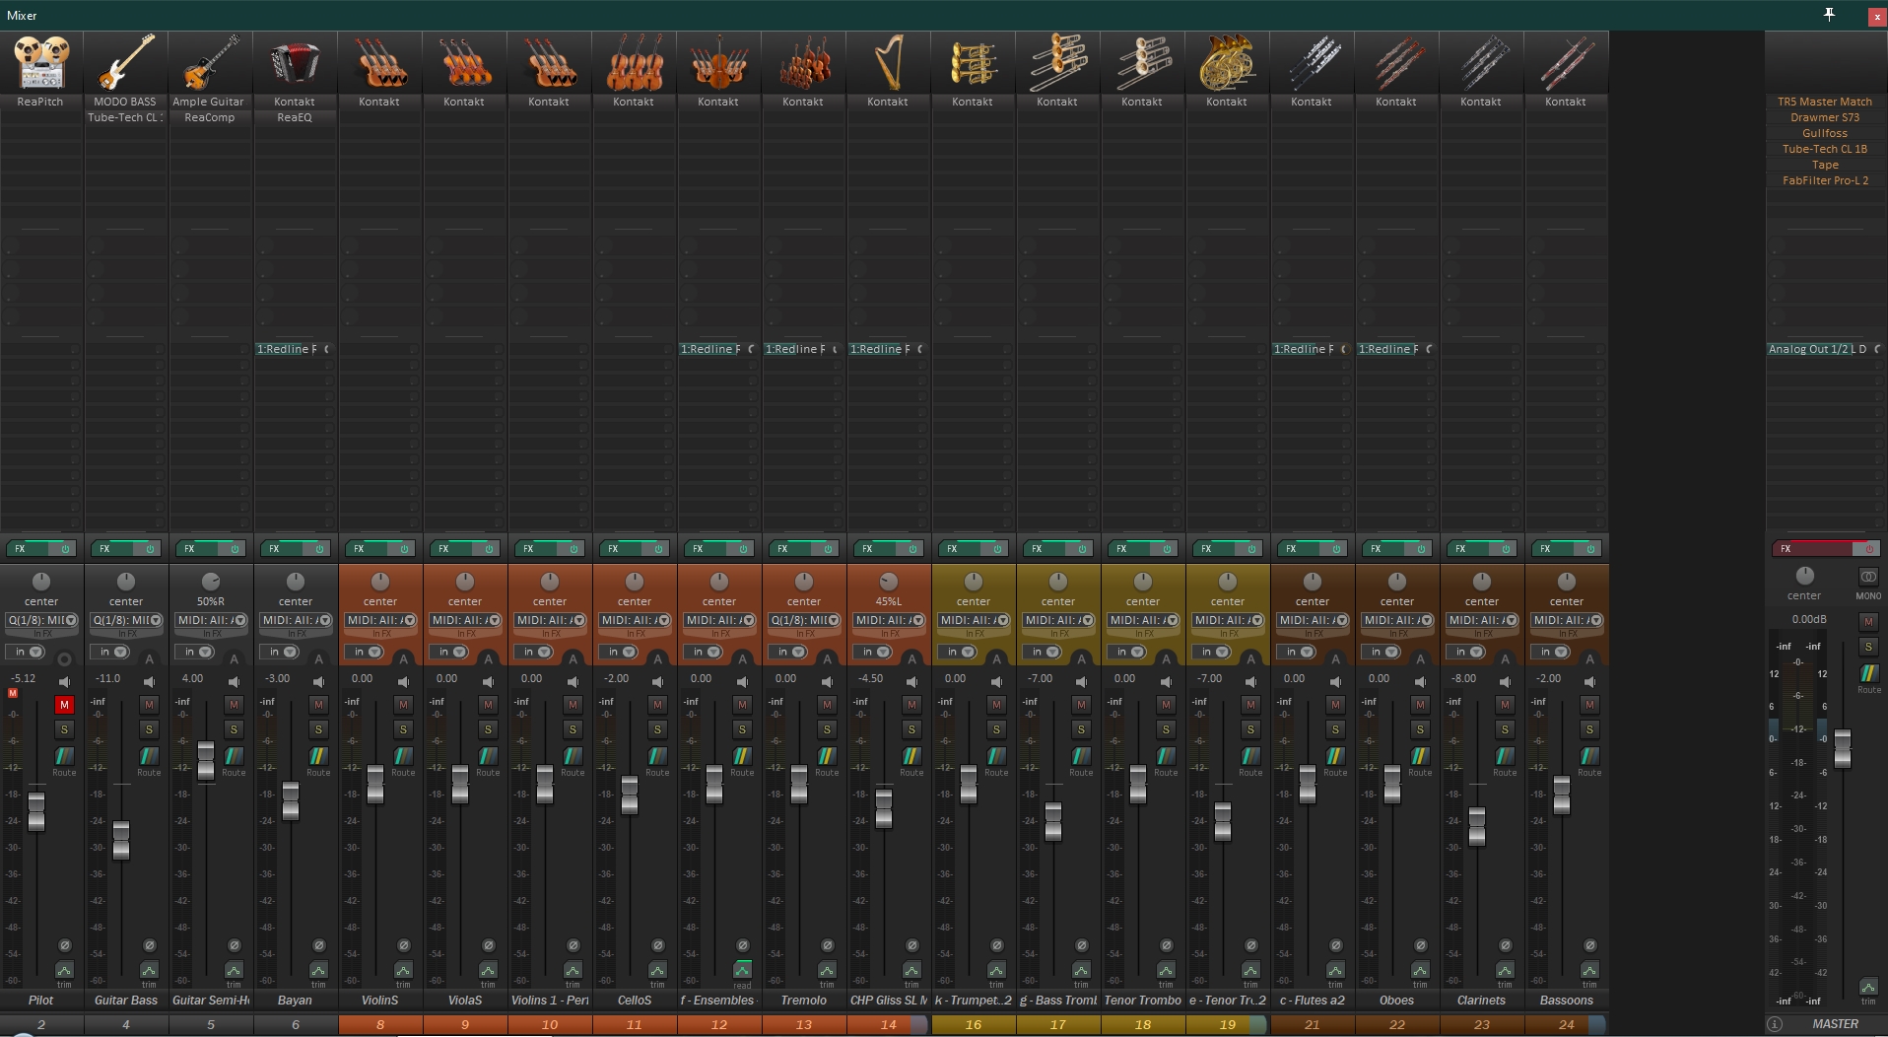Image resolution: width=1888 pixels, height=1037 pixels.
Task: Click the French horn icon on track 19
Action: (x=1227, y=62)
